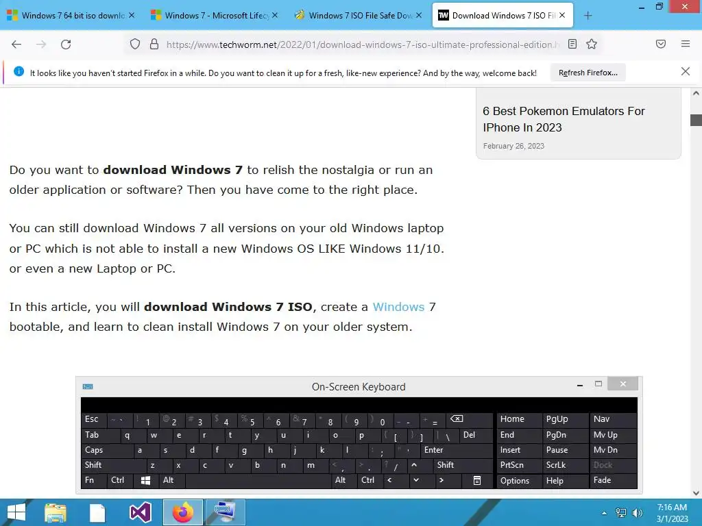
Task: Click the Tab key on On-Screen Keyboard
Action: (101, 435)
